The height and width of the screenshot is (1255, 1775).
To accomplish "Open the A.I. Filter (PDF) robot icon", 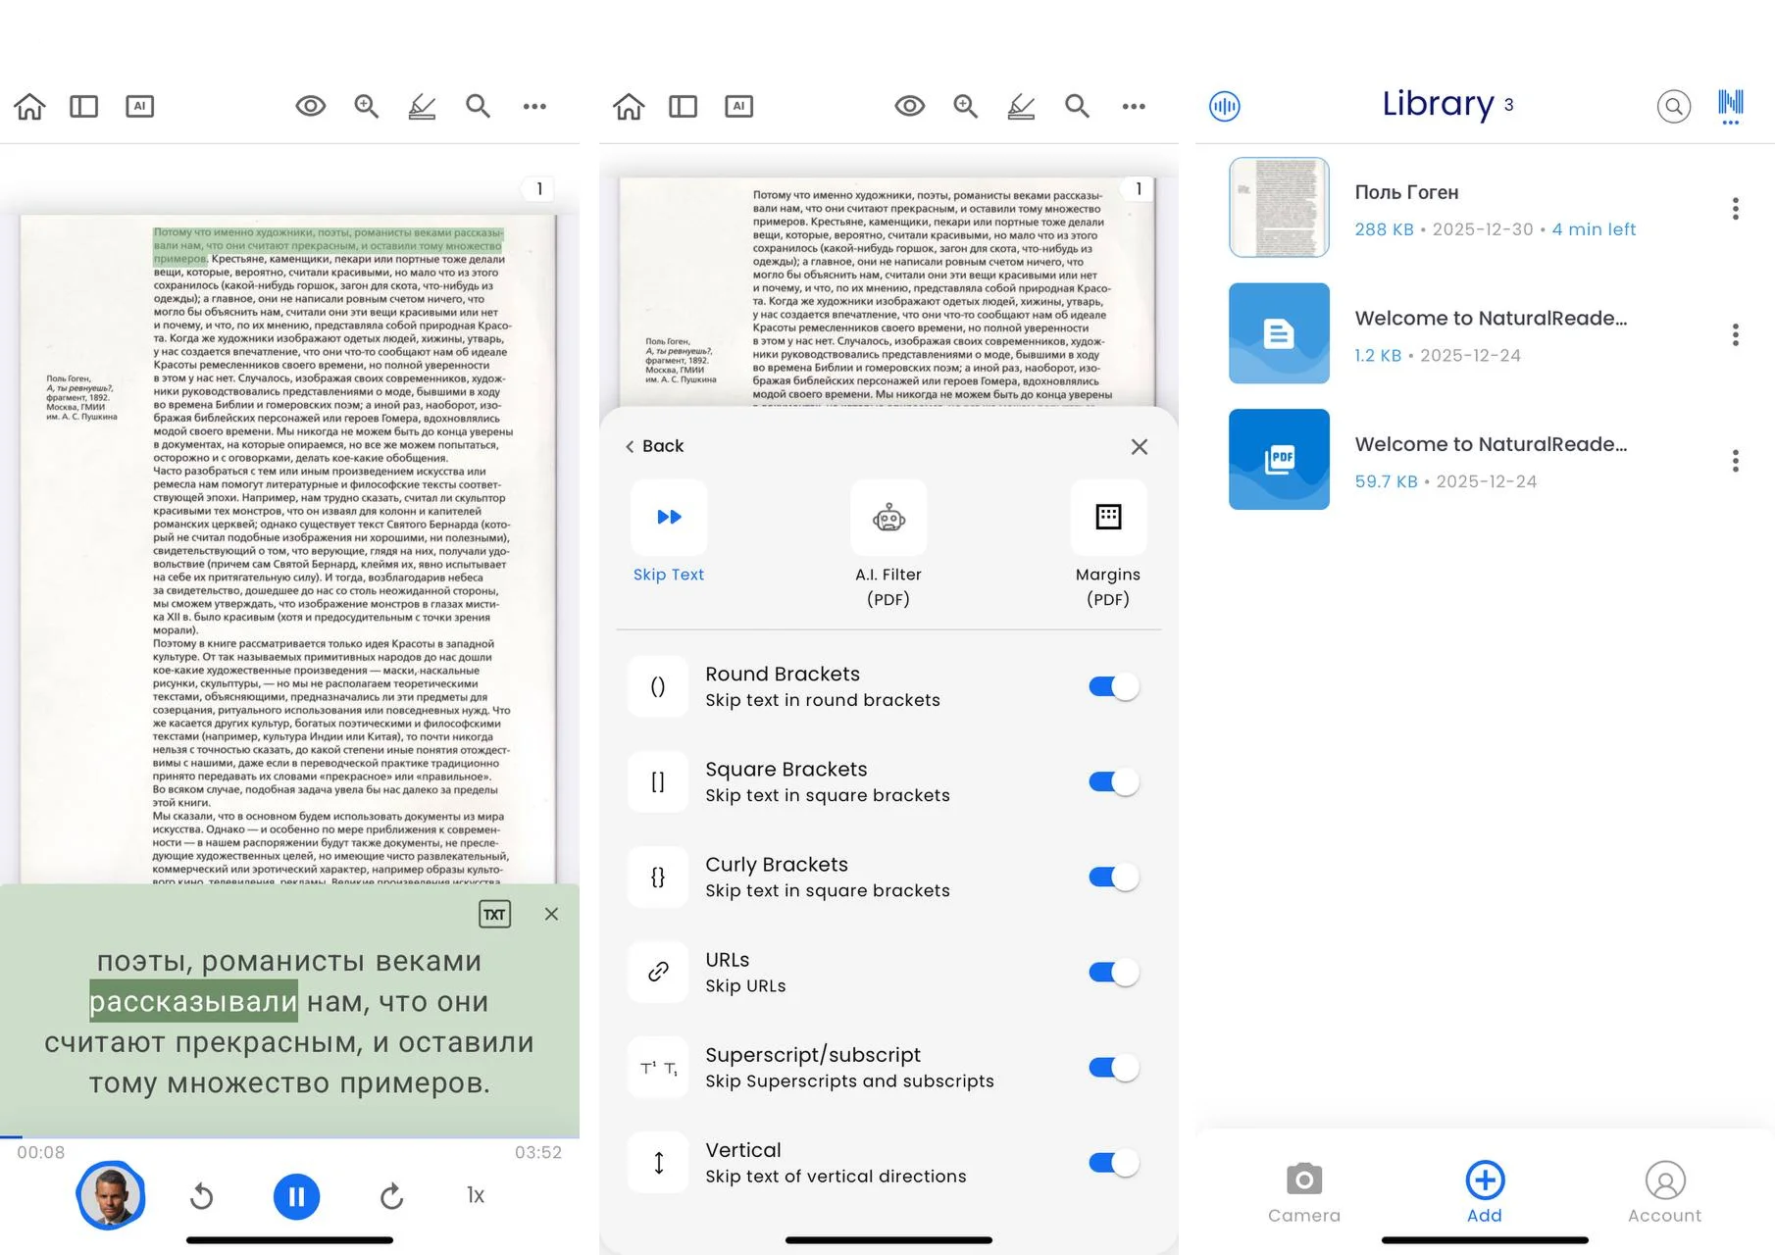I will tap(888, 518).
